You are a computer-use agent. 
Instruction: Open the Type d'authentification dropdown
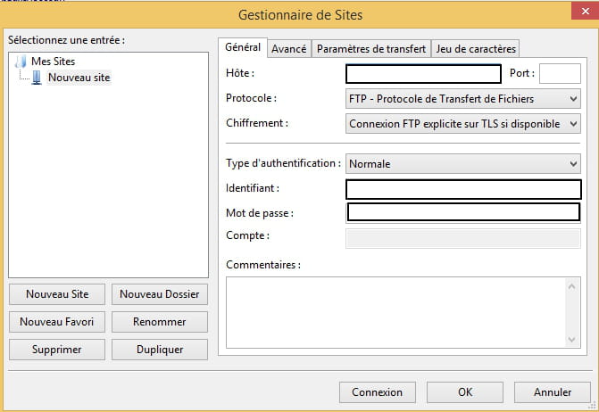[463, 164]
